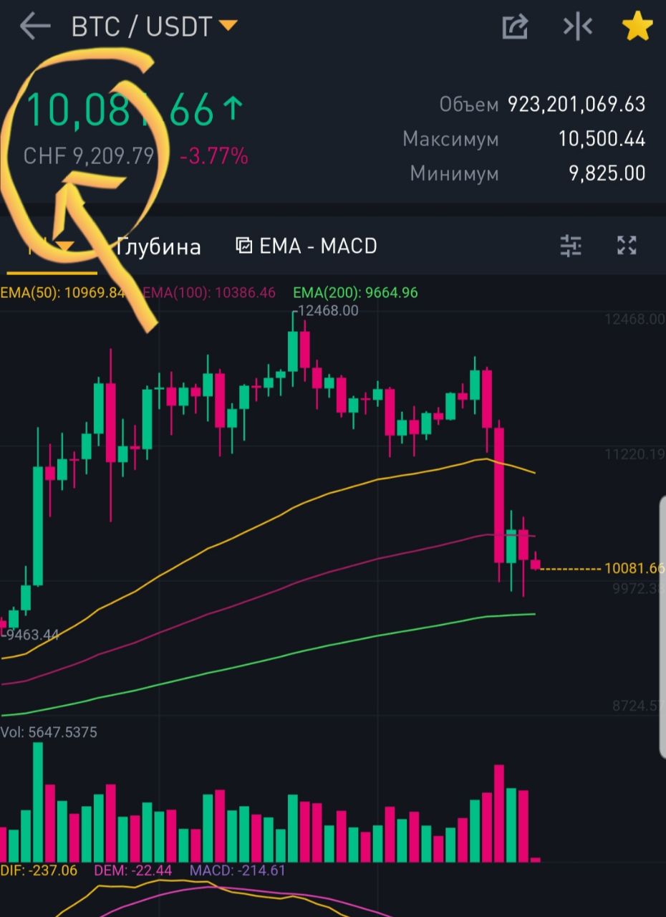Tap the 10081.66 current price marker
Viewport: 666px width, 917px height.
click(x=634, y=568)
